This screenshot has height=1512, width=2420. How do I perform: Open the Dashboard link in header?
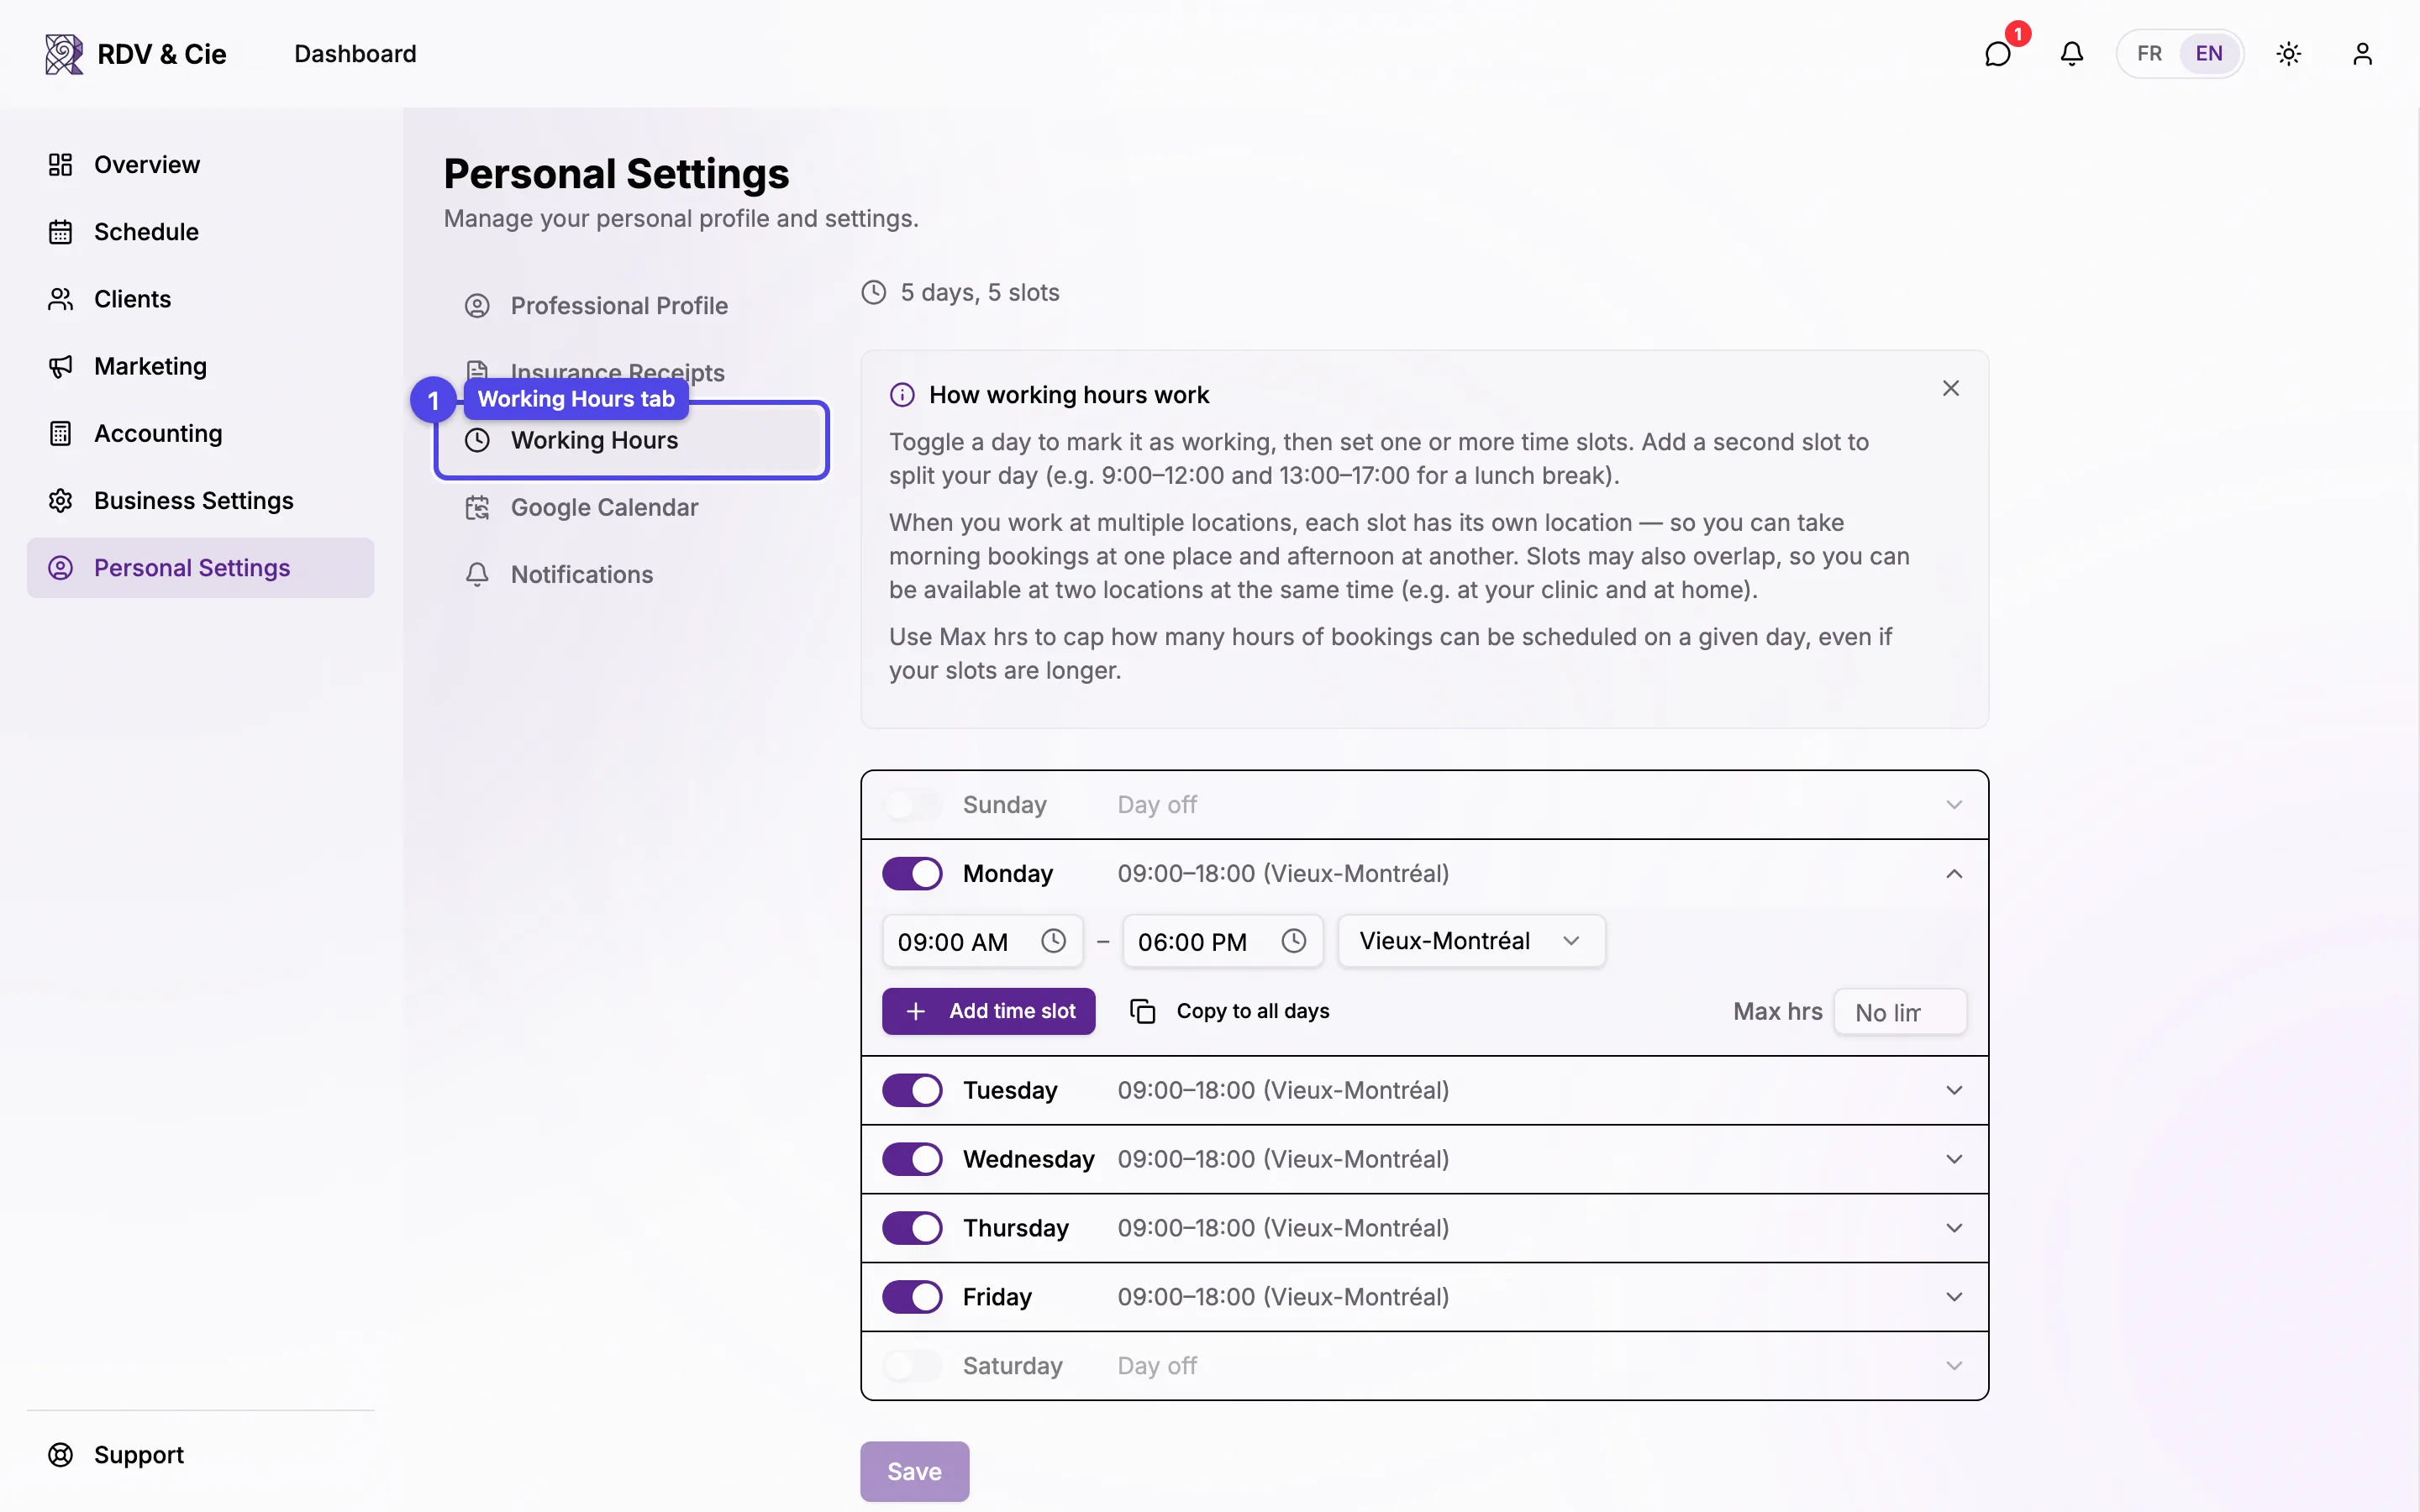tap(355, 54)
